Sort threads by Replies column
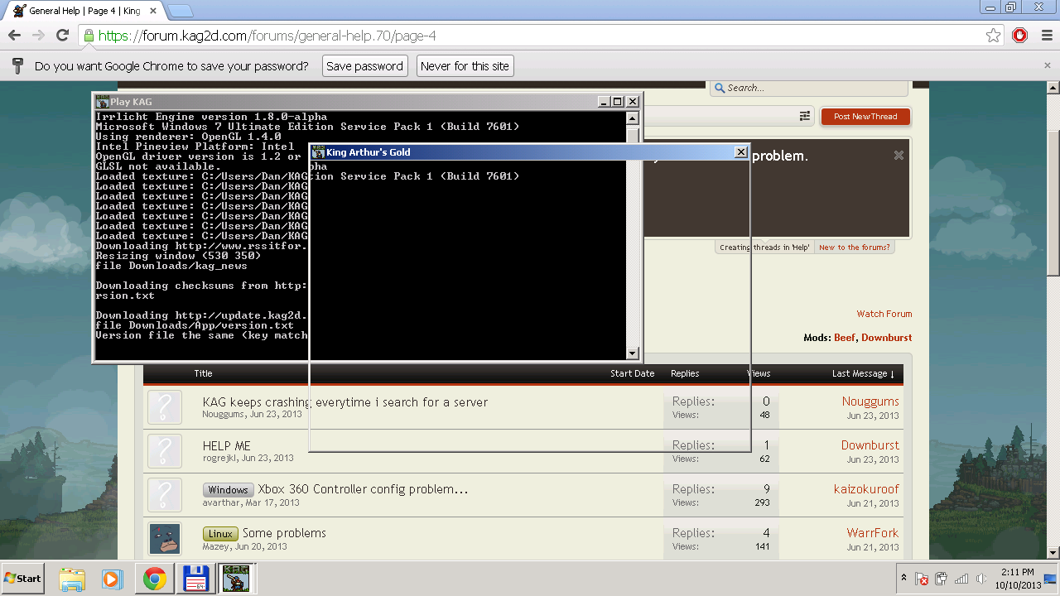 (685, 373)
